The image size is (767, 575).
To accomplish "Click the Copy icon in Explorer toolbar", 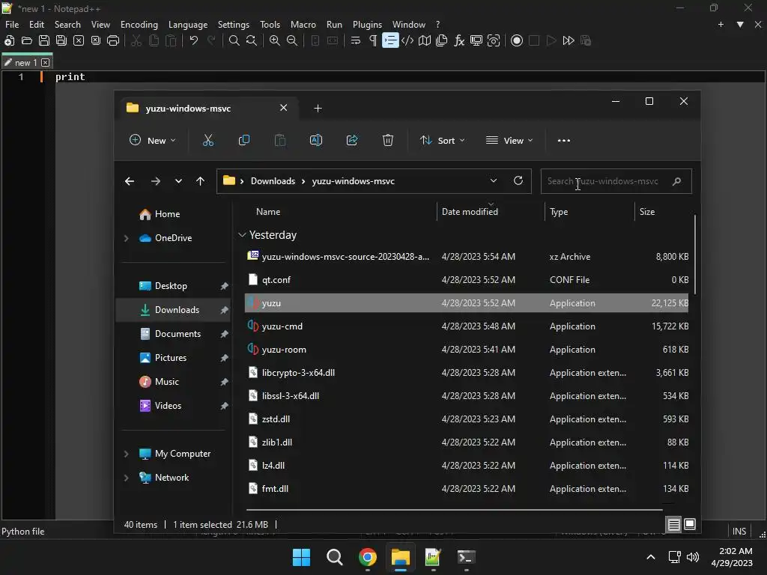I will pos(243,140).
